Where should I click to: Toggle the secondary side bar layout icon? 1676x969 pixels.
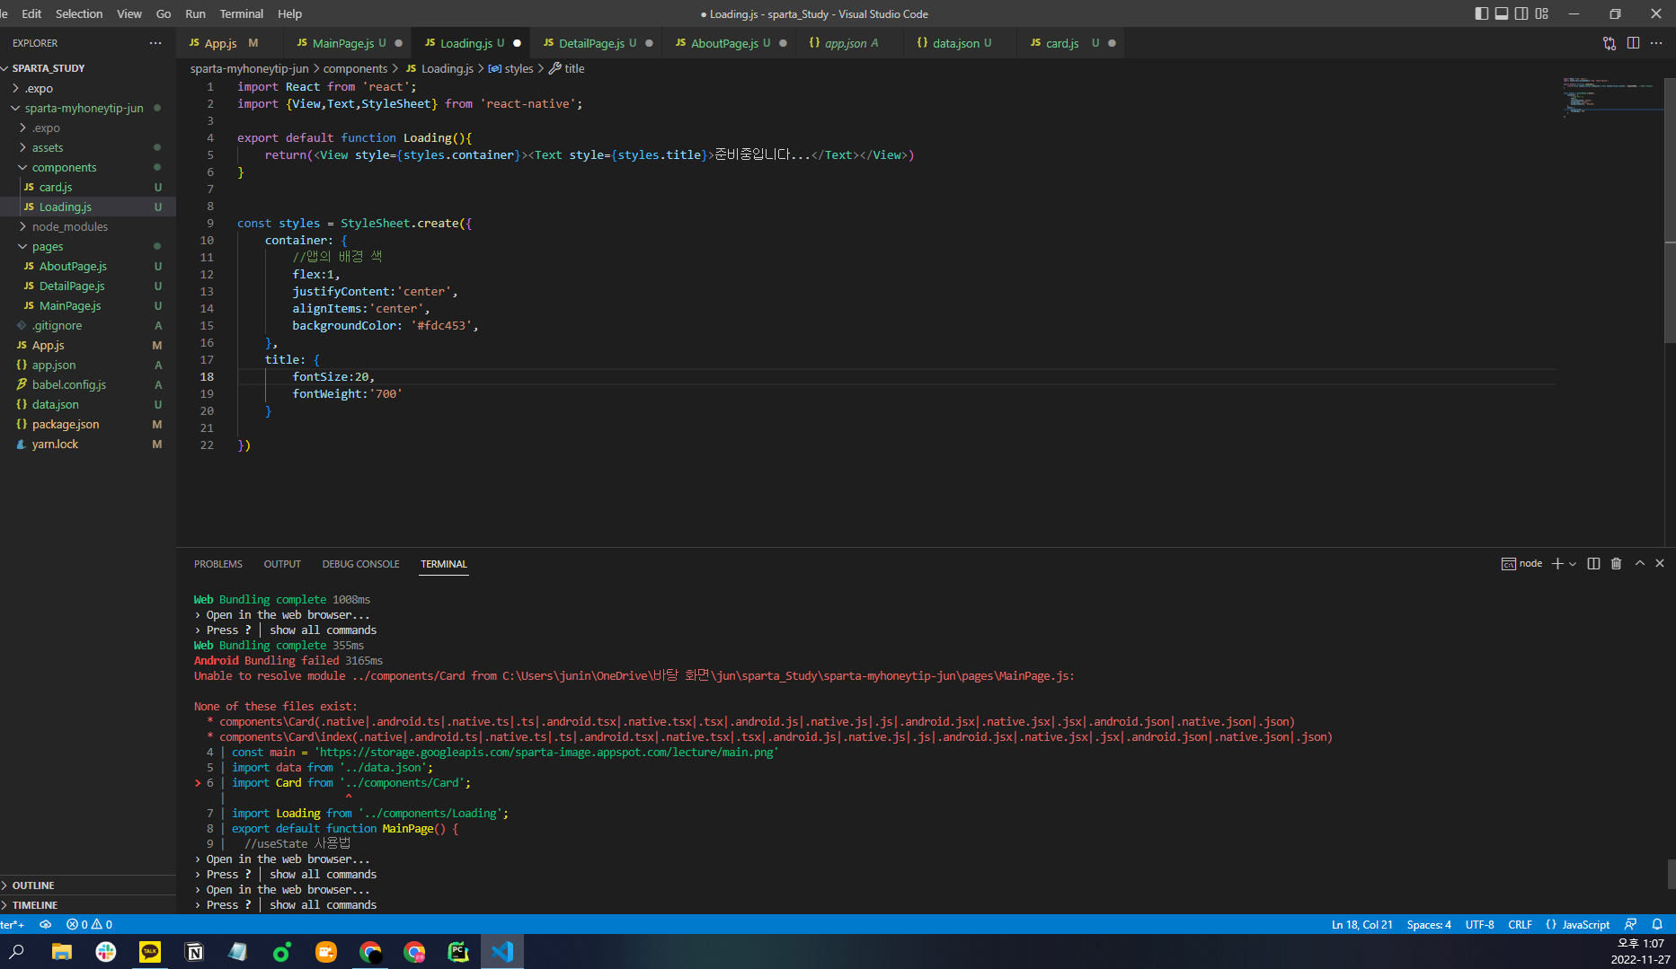[x=1521, y=13]
